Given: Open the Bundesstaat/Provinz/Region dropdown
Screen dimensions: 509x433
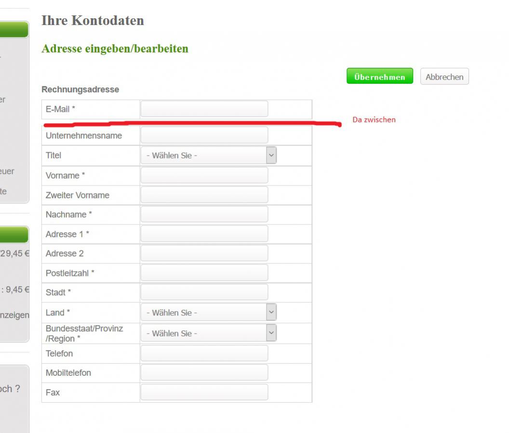Looking at the screenshot, I should [x=208, y=333].
